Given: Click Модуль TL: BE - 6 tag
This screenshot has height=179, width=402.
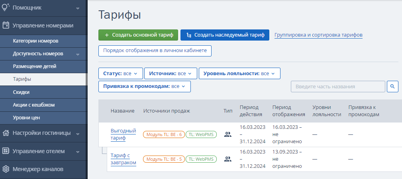Looking at the screenshot, I should (164, 134).
